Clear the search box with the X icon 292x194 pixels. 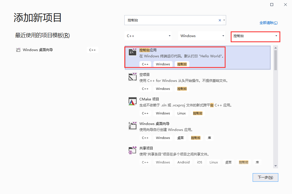220,20
